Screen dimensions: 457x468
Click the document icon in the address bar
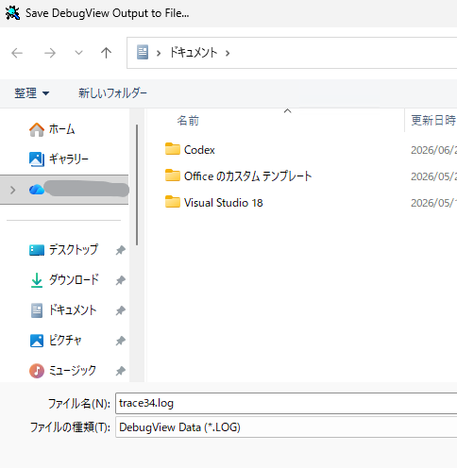coord(143,52)
